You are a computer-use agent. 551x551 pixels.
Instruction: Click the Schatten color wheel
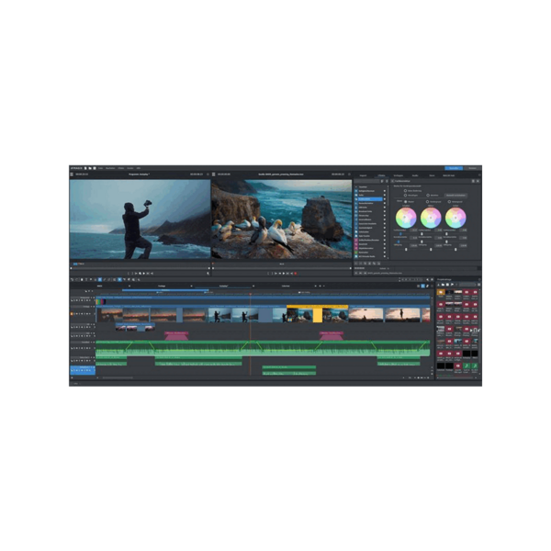pyautogui.click(x=406, y=218)
